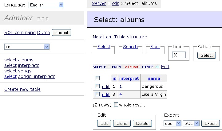
Task: Check the box for the Dangerous row
Action: (97, 86)
